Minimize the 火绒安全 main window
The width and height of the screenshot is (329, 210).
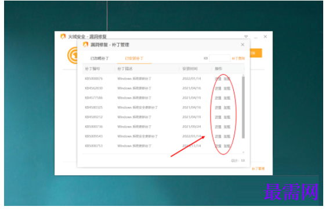(x=255, y=37)
